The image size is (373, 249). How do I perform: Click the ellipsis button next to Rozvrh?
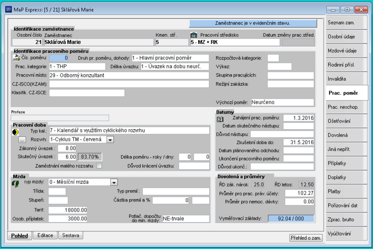(22, 139)
